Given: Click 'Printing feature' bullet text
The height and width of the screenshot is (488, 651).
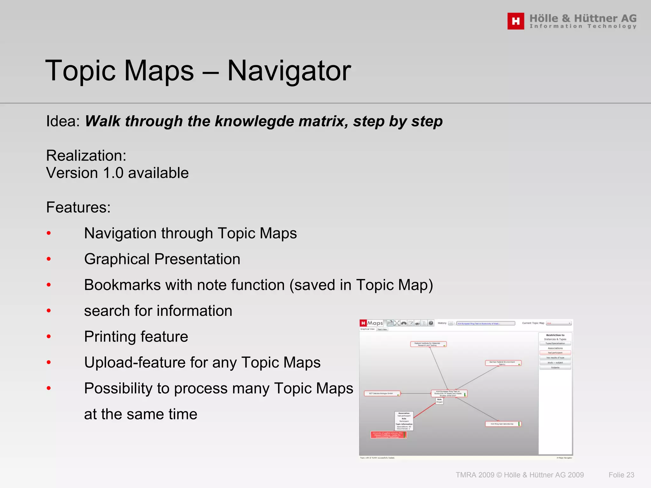Looking at the screenshot, I should pyautogui.click(x=136, y=336).
